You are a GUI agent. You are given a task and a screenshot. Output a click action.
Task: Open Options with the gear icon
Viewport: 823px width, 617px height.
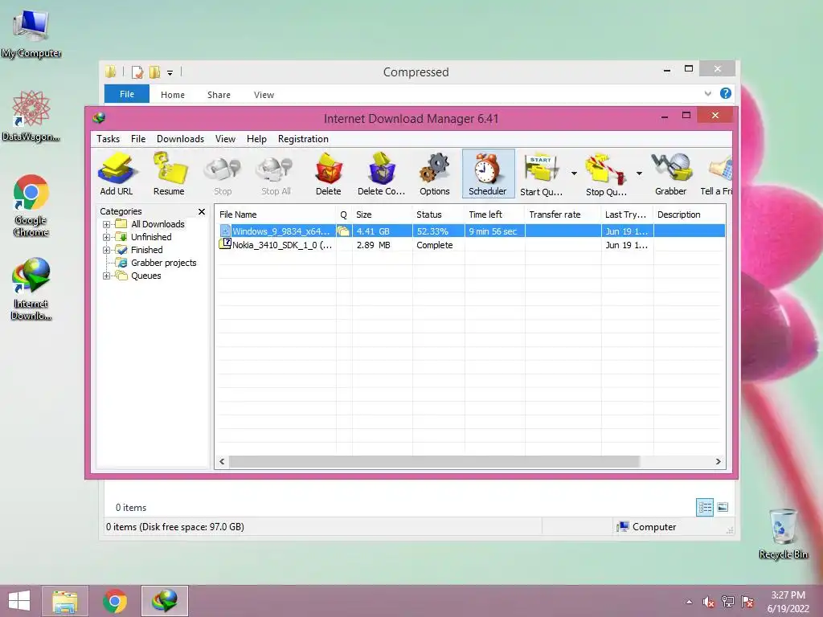(x=435, y=174)
